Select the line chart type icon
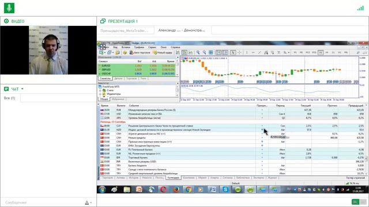Image resolution: width=369 pixels, height=207 pixels. coord(191,52)
